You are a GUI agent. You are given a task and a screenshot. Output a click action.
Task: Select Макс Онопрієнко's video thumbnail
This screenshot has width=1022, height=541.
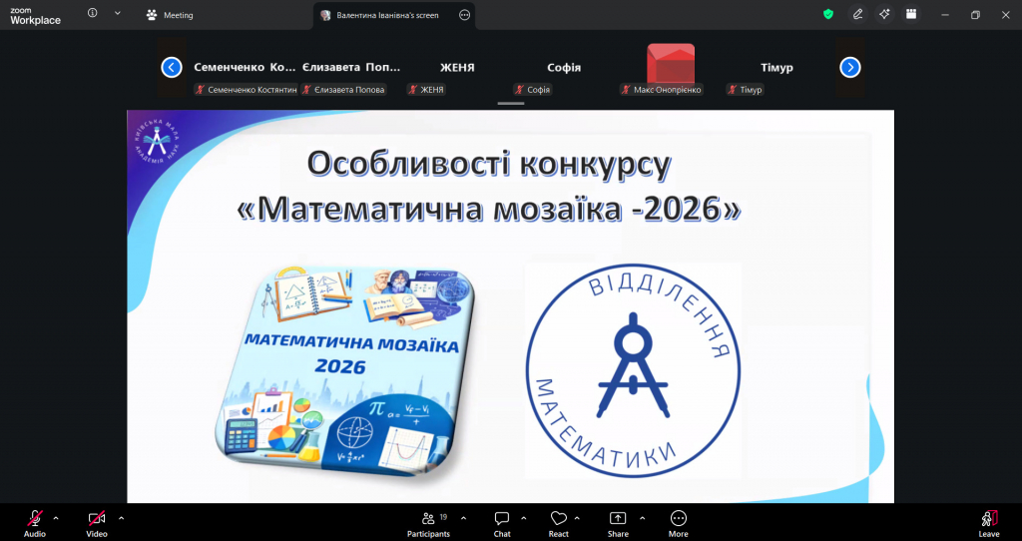[x=671, y=64]
